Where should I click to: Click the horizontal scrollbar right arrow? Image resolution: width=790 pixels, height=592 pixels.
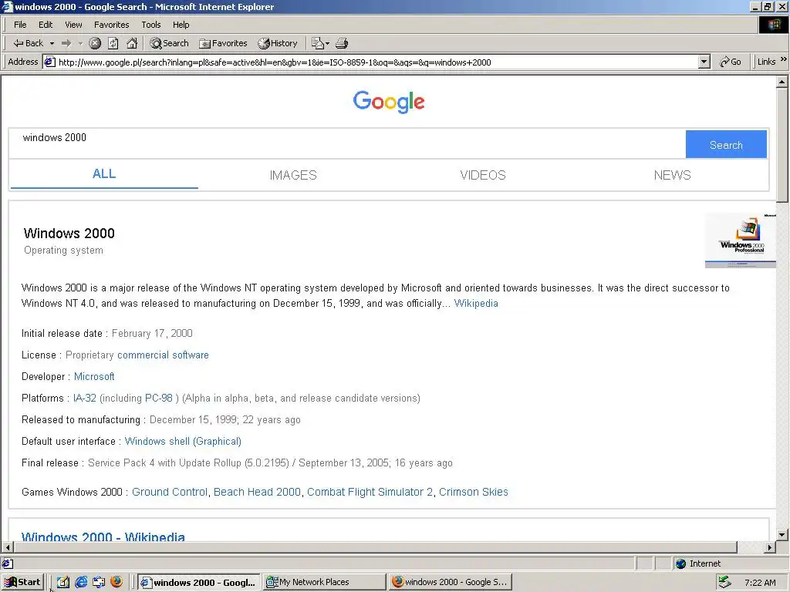coord(770,547)
